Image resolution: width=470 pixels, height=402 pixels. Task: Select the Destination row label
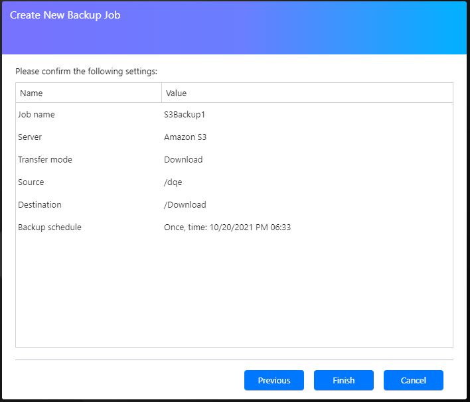tap(39, 205)
